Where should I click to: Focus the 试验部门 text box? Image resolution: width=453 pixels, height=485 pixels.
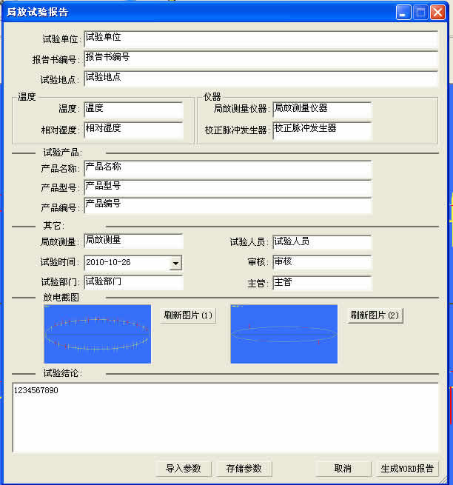pos(133,283)
